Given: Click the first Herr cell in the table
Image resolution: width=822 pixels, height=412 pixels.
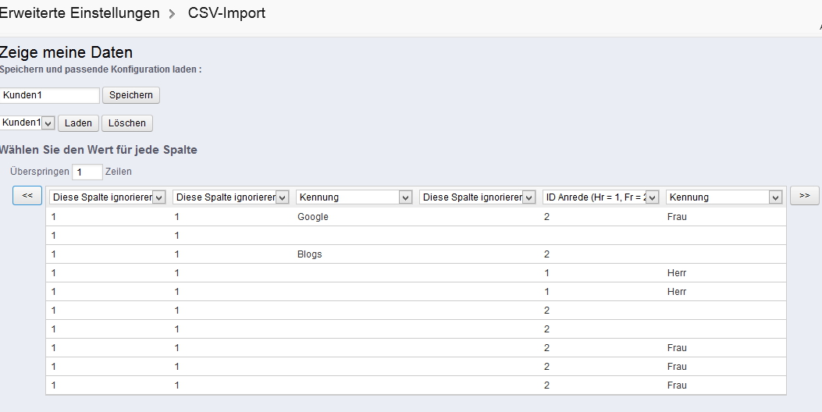Looking at the screenshot, I should [677, 273].
